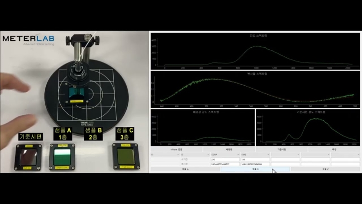
Task: Open the Si dropdown above the 초기값 label
Action: [195, 155]
